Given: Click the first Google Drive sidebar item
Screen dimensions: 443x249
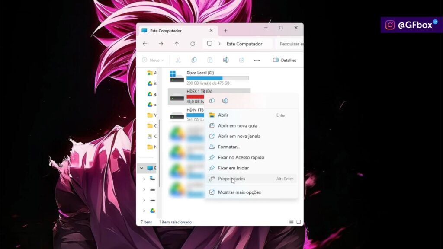Looking at the screenshot, I should point(151,83).
